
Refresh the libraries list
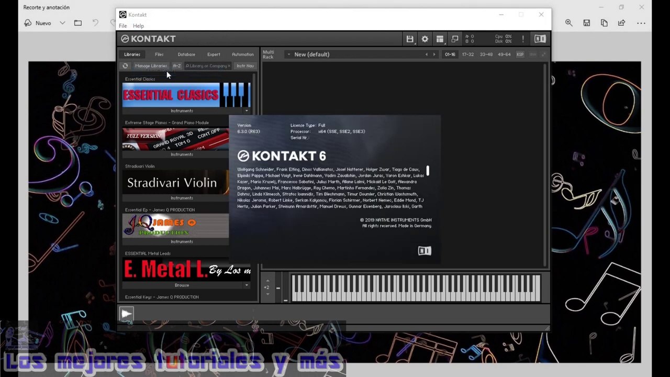click(125, 66)
